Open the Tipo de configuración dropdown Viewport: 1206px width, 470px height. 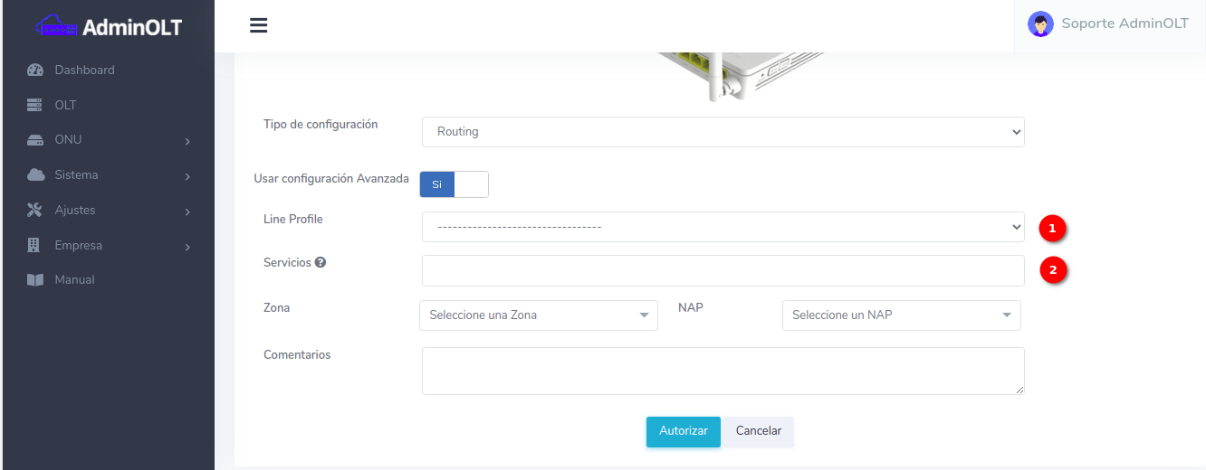point(723,132)
